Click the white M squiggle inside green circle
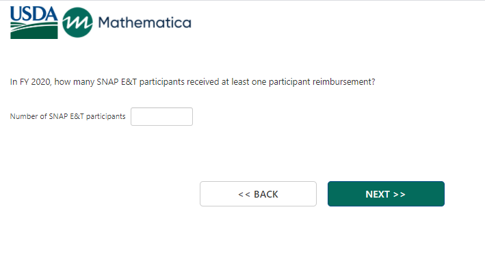Image resolution: width=485 pixels, height=255 pixels. click(77, 23)
